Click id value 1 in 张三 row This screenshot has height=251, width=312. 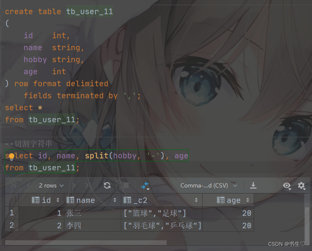click(x=42, y=213)
